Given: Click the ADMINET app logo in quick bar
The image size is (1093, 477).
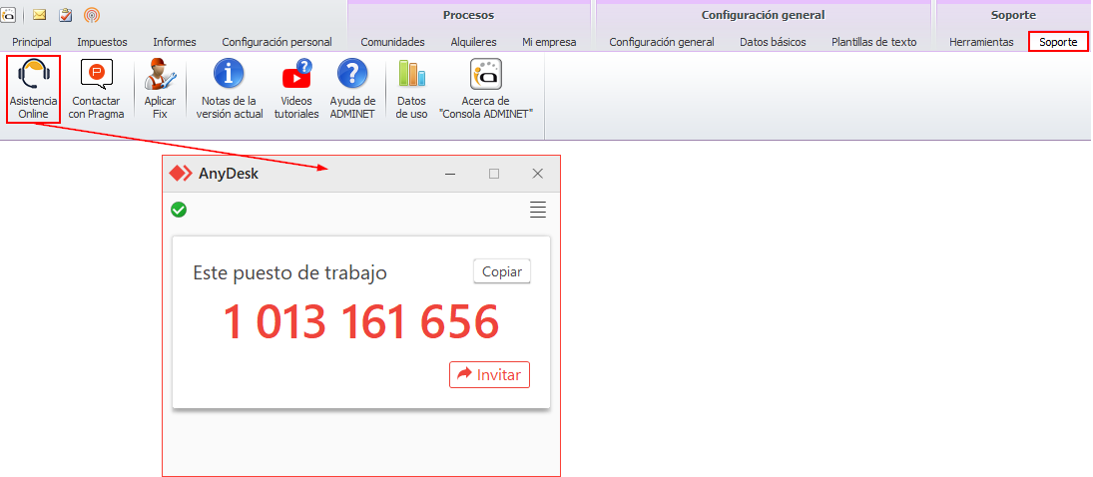Looking at the screenshot, I should coord(8,14).
